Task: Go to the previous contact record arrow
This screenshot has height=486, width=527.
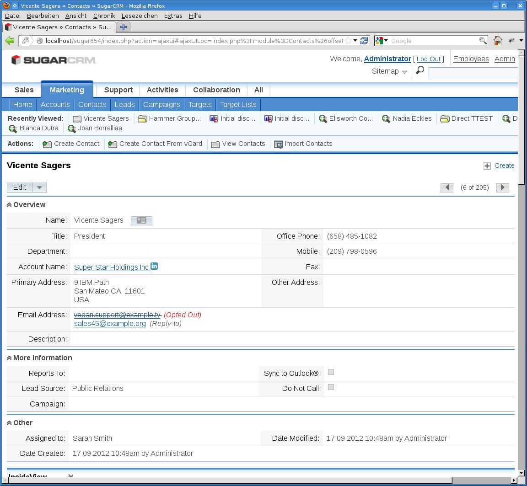Action: point(447,187)
